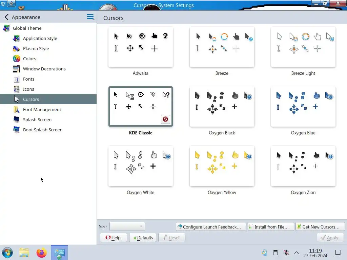
Task: Click the greyed-out Apply button
Action: 330,238
